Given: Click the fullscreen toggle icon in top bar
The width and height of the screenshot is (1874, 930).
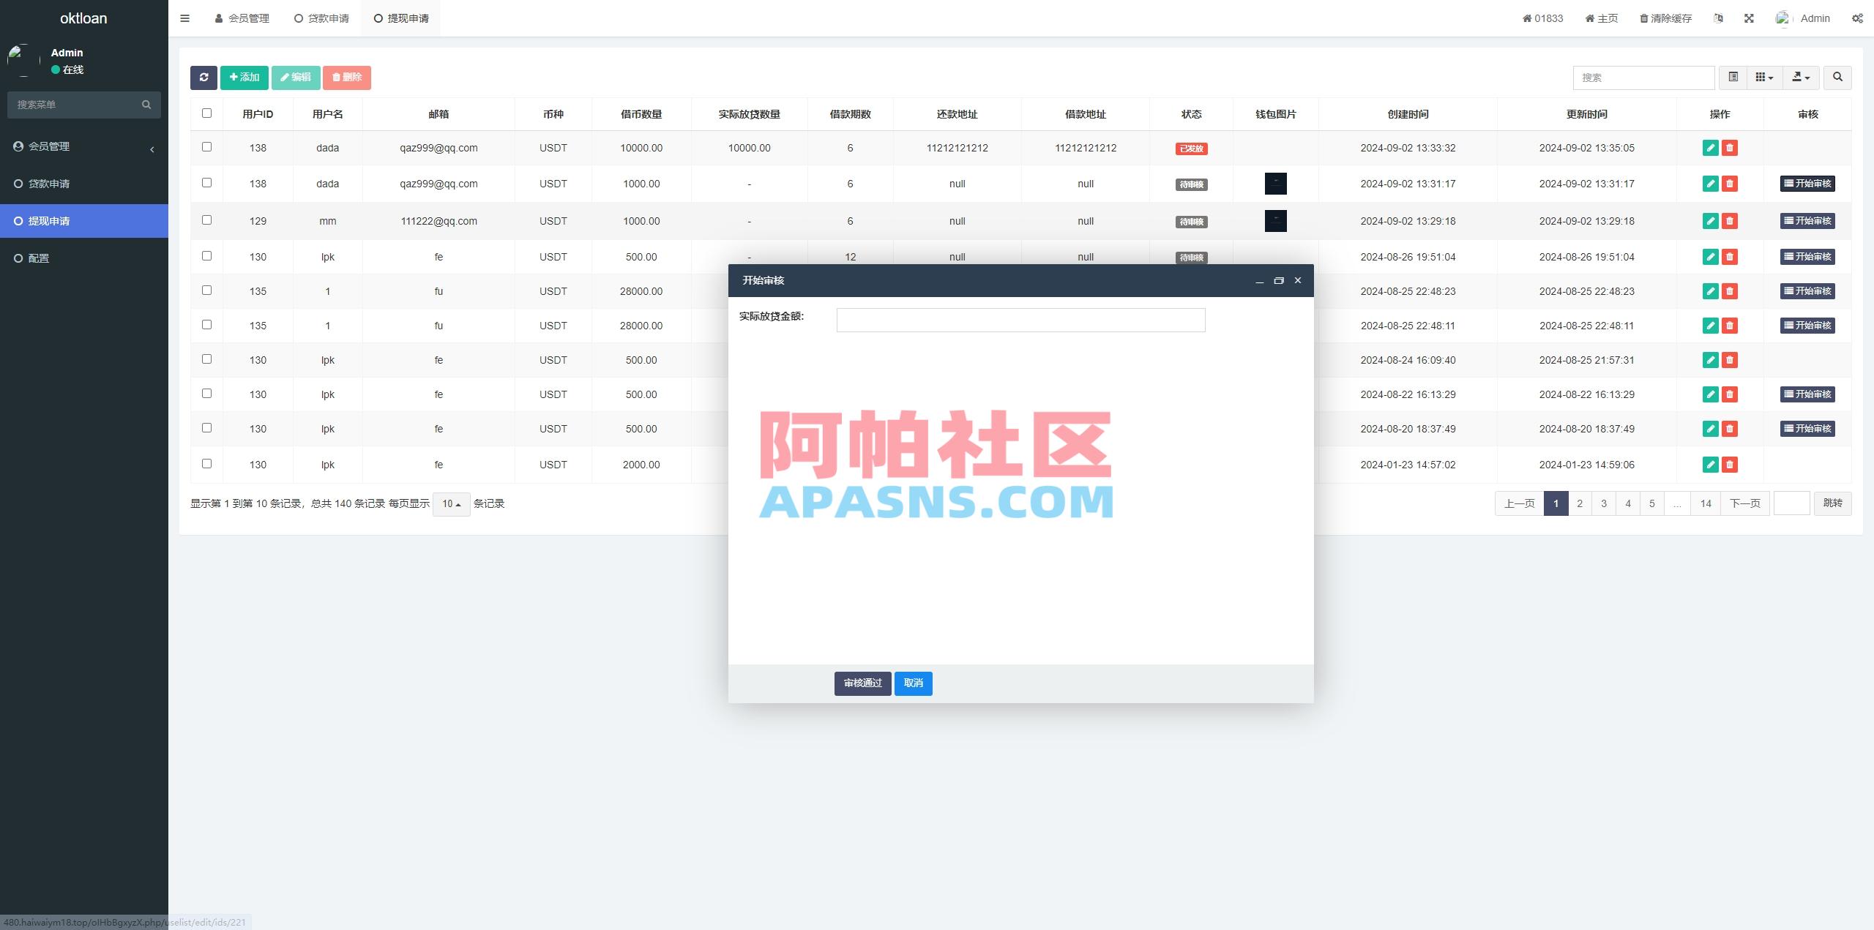Looking at the screenshot, I should (x=1749, y=18).
